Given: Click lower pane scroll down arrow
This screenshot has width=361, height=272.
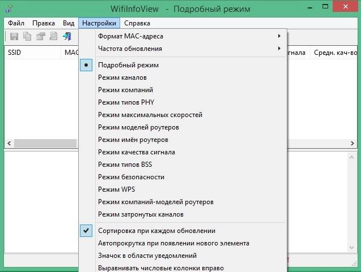Looking at the screenshot, I should click(351, 247).
